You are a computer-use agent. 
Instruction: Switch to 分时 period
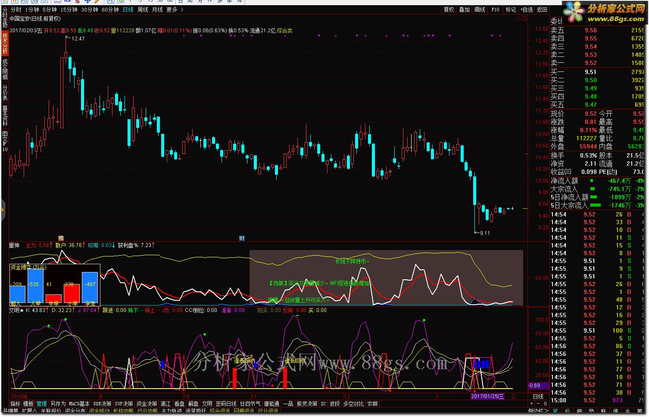point(16,9)
